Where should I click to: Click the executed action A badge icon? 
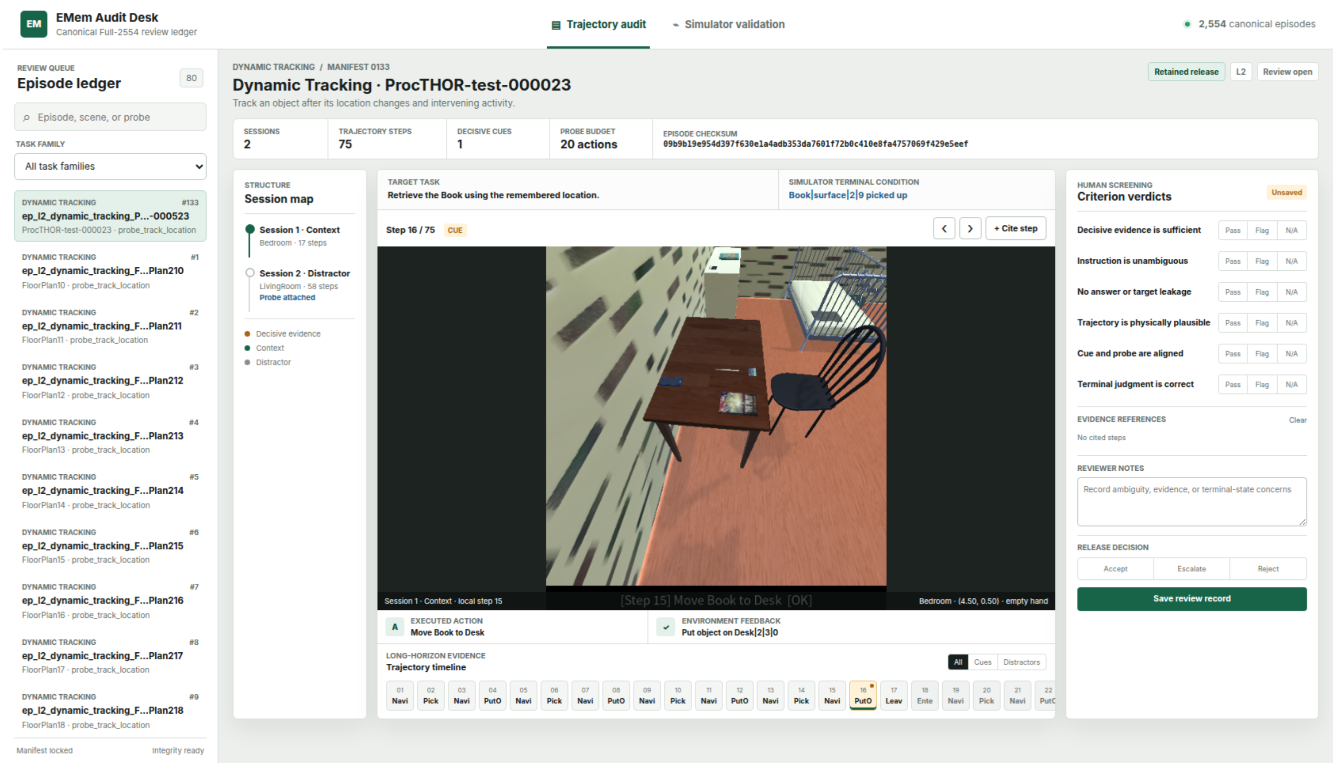[x=394, y=627]
